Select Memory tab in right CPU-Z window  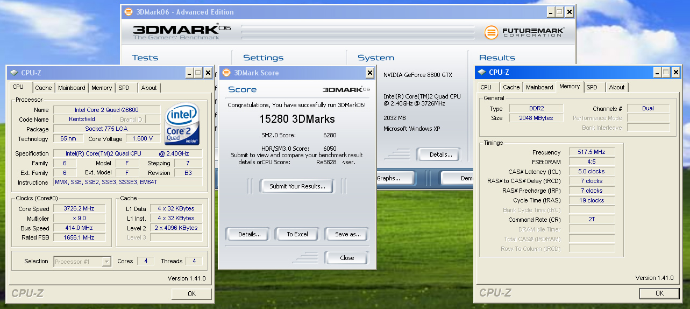point(570,86)
